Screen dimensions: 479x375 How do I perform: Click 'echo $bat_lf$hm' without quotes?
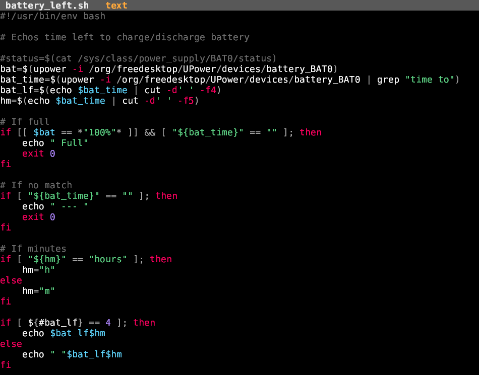pyautogui.click(x=64, y=333)
